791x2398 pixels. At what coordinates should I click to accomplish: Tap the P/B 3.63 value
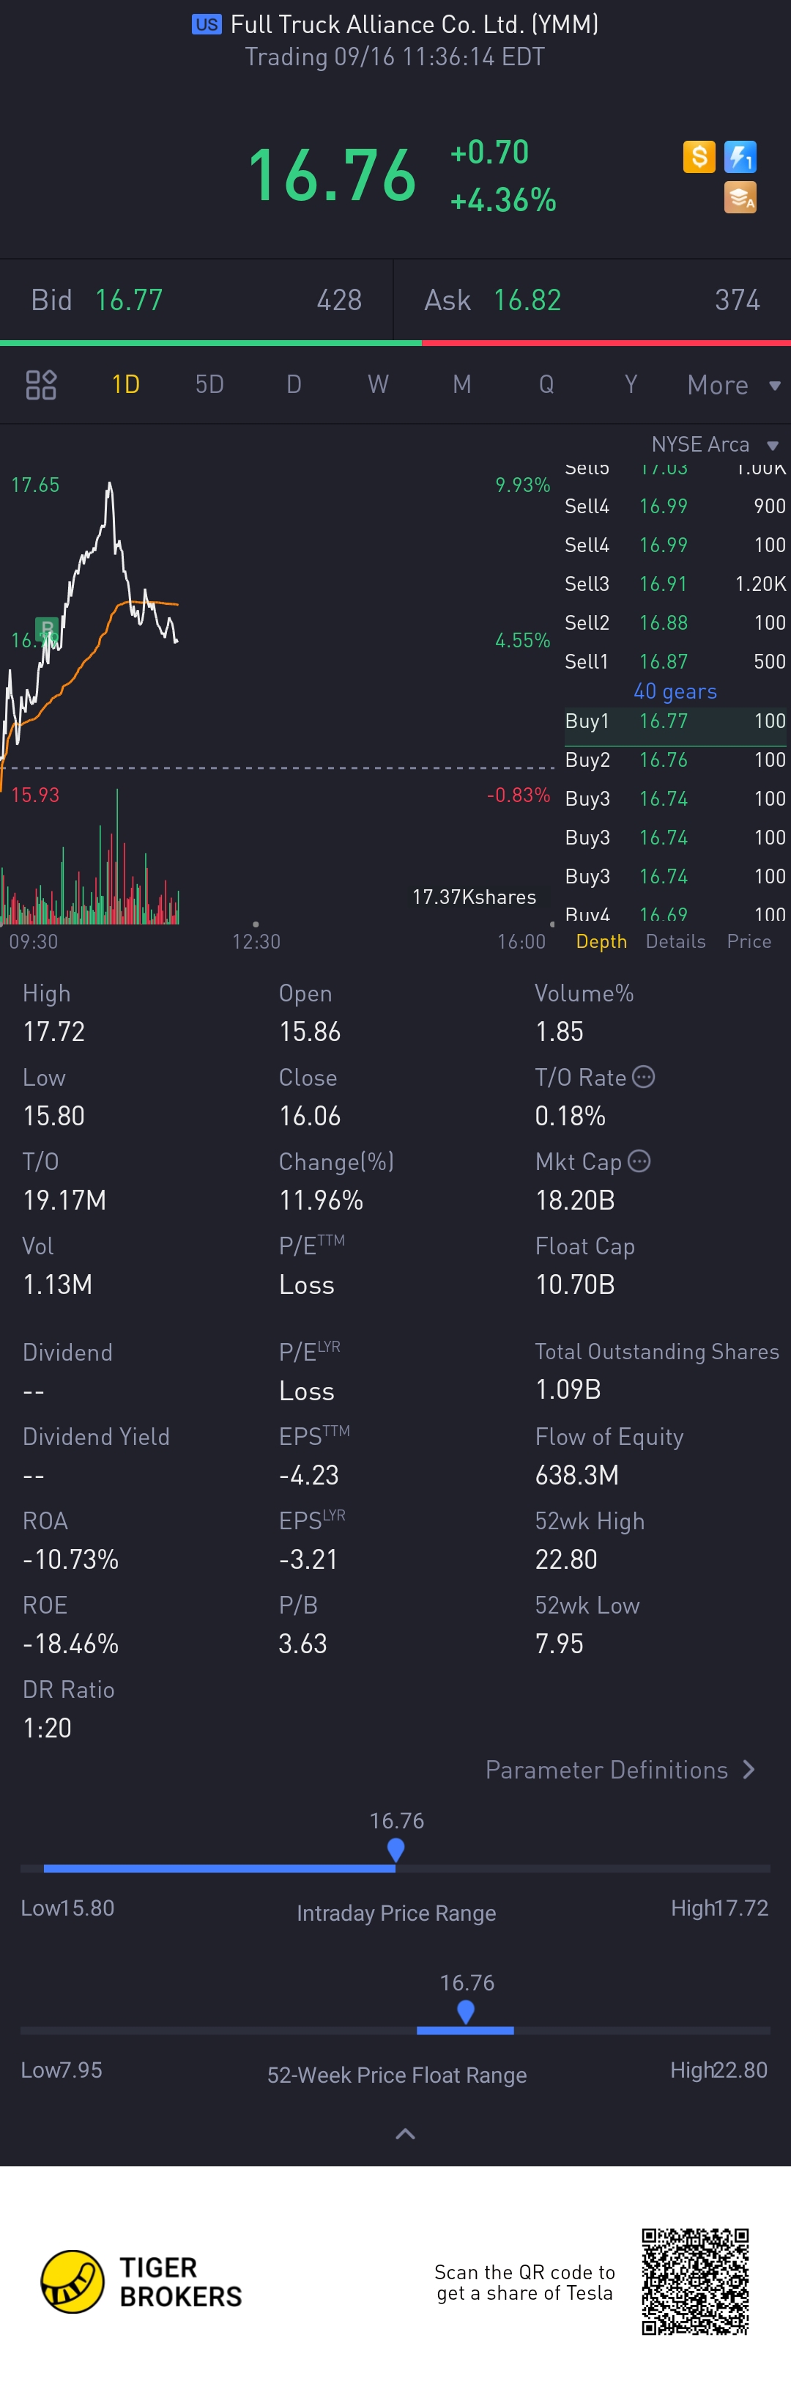[302, 1643]
